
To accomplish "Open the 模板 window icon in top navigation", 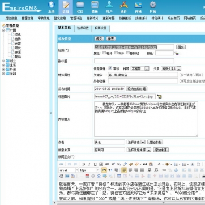I will click(95, 5).
